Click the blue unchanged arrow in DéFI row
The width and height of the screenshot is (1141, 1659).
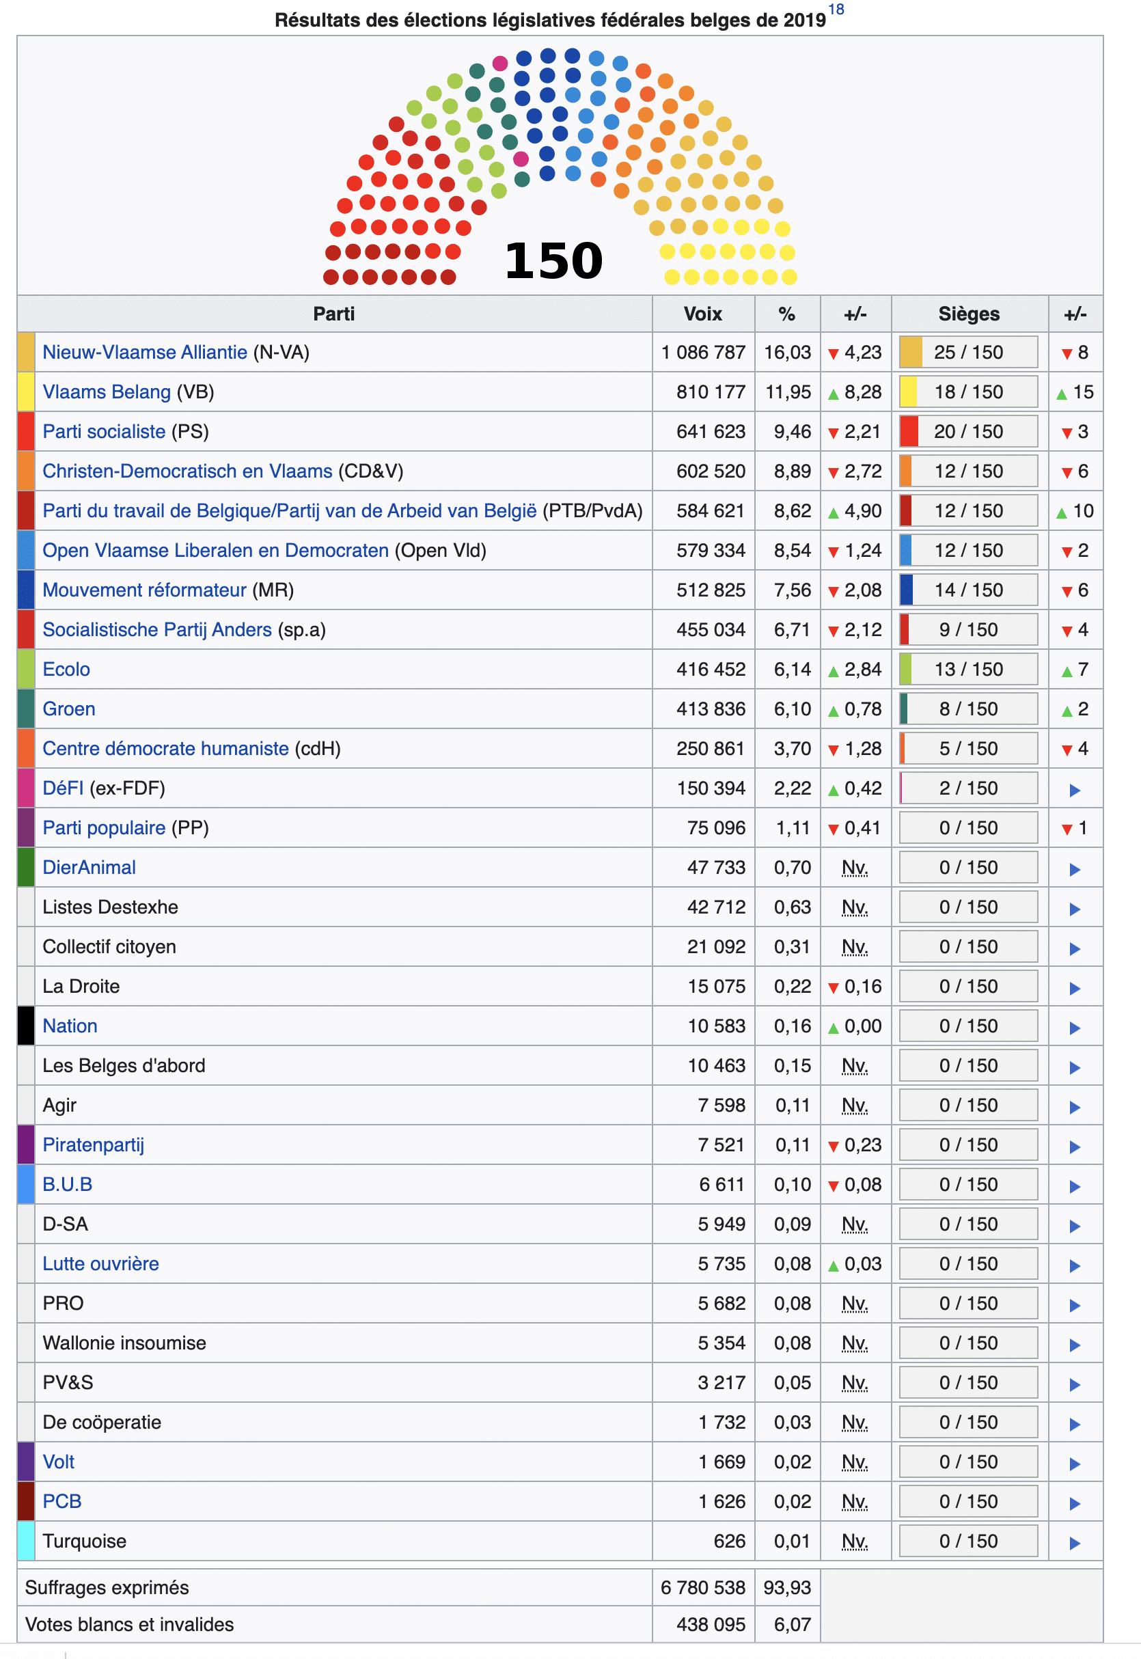click(x=1075, y=790)
